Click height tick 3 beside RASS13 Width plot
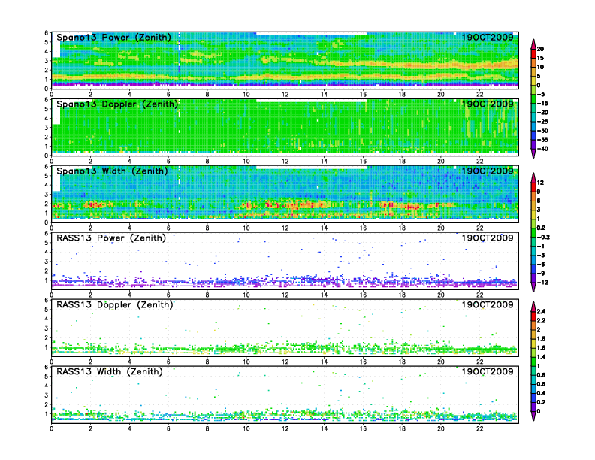 click(47, 395)
